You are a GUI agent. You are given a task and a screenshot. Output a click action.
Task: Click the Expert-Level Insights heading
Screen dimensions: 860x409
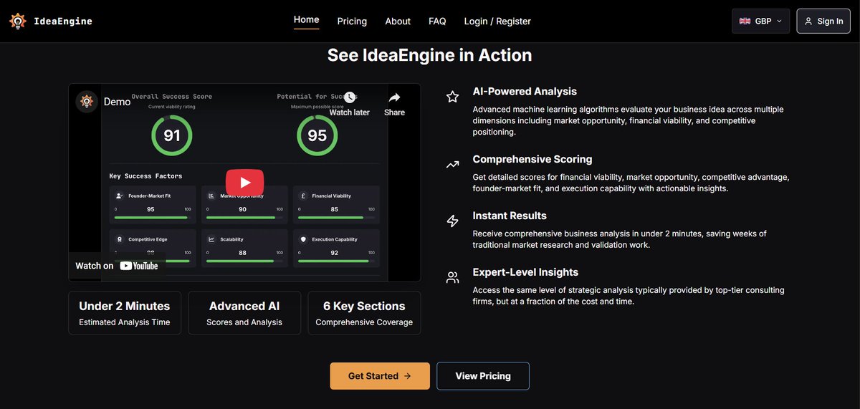pos(525,272)
